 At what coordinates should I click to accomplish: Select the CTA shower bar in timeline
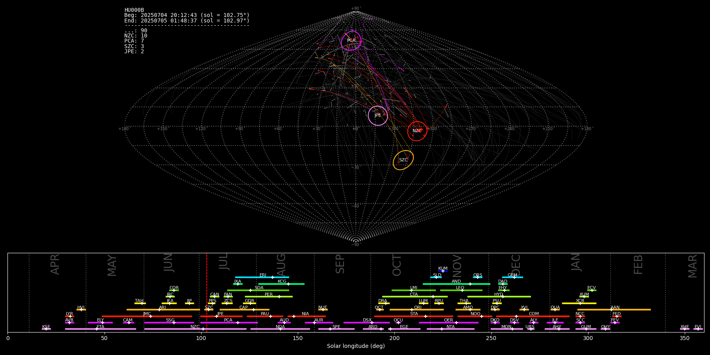coord(415,297)
